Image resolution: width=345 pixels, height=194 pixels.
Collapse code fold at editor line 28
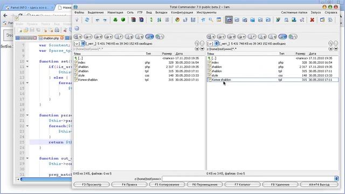pos(27,158)
